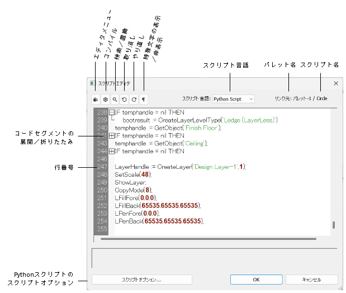Expand folded code at line 244

click(111, 151)
